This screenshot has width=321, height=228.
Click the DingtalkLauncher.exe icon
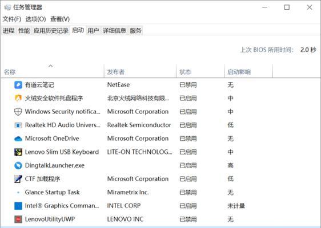pos(18,165)
